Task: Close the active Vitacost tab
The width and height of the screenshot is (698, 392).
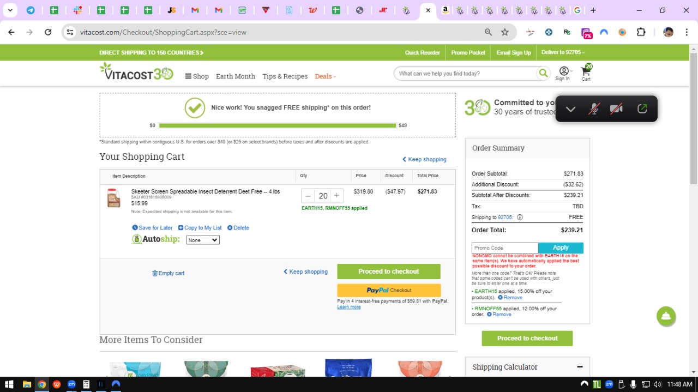Action: click(x=428, y=10)
